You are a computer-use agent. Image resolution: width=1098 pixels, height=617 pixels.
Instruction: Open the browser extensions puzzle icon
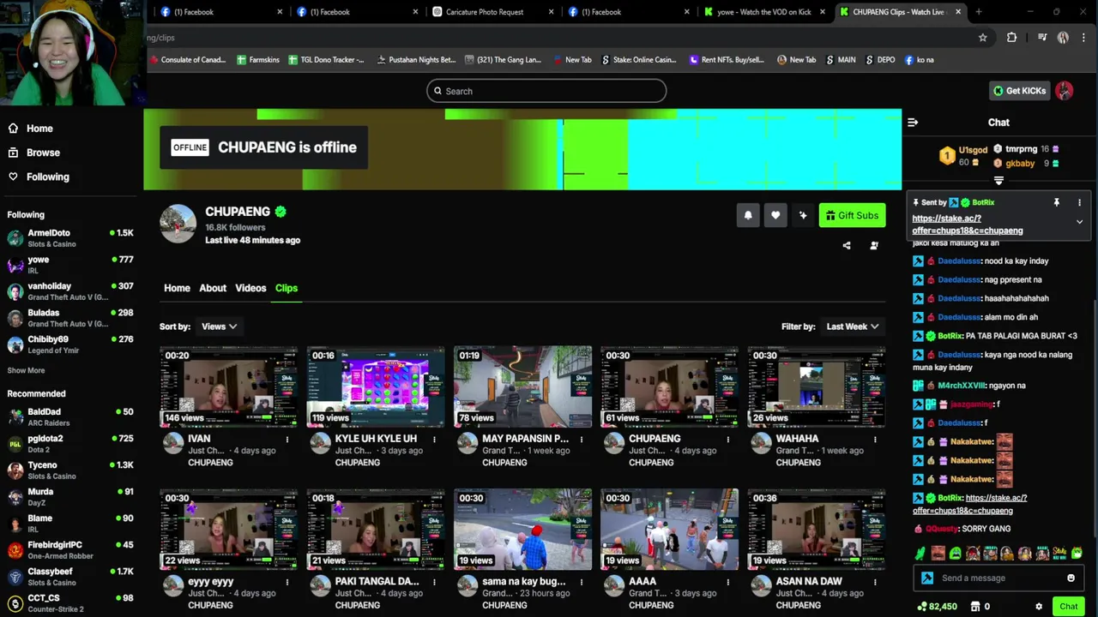click(1012, 38)
